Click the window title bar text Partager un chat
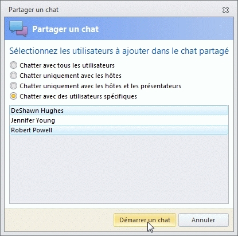Viewport: 238px width, 236px height. coord(34,10)
